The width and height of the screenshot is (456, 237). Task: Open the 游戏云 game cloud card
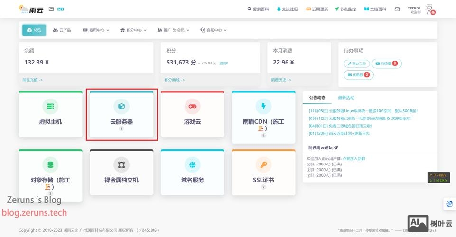[x=193, y=114]
